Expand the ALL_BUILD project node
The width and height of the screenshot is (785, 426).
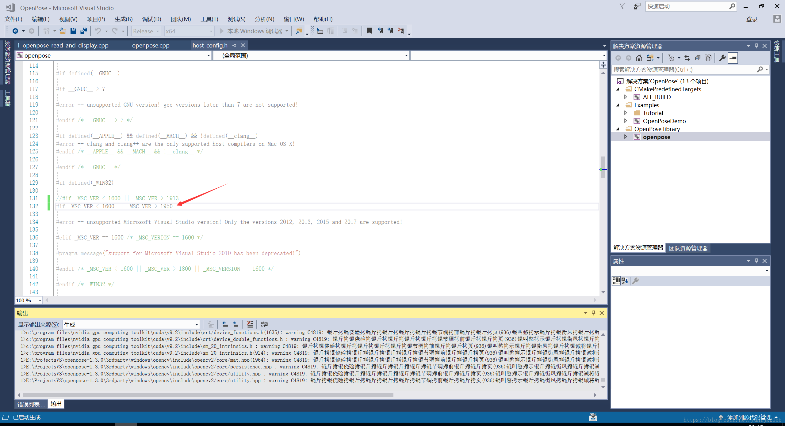coord(626,97)
